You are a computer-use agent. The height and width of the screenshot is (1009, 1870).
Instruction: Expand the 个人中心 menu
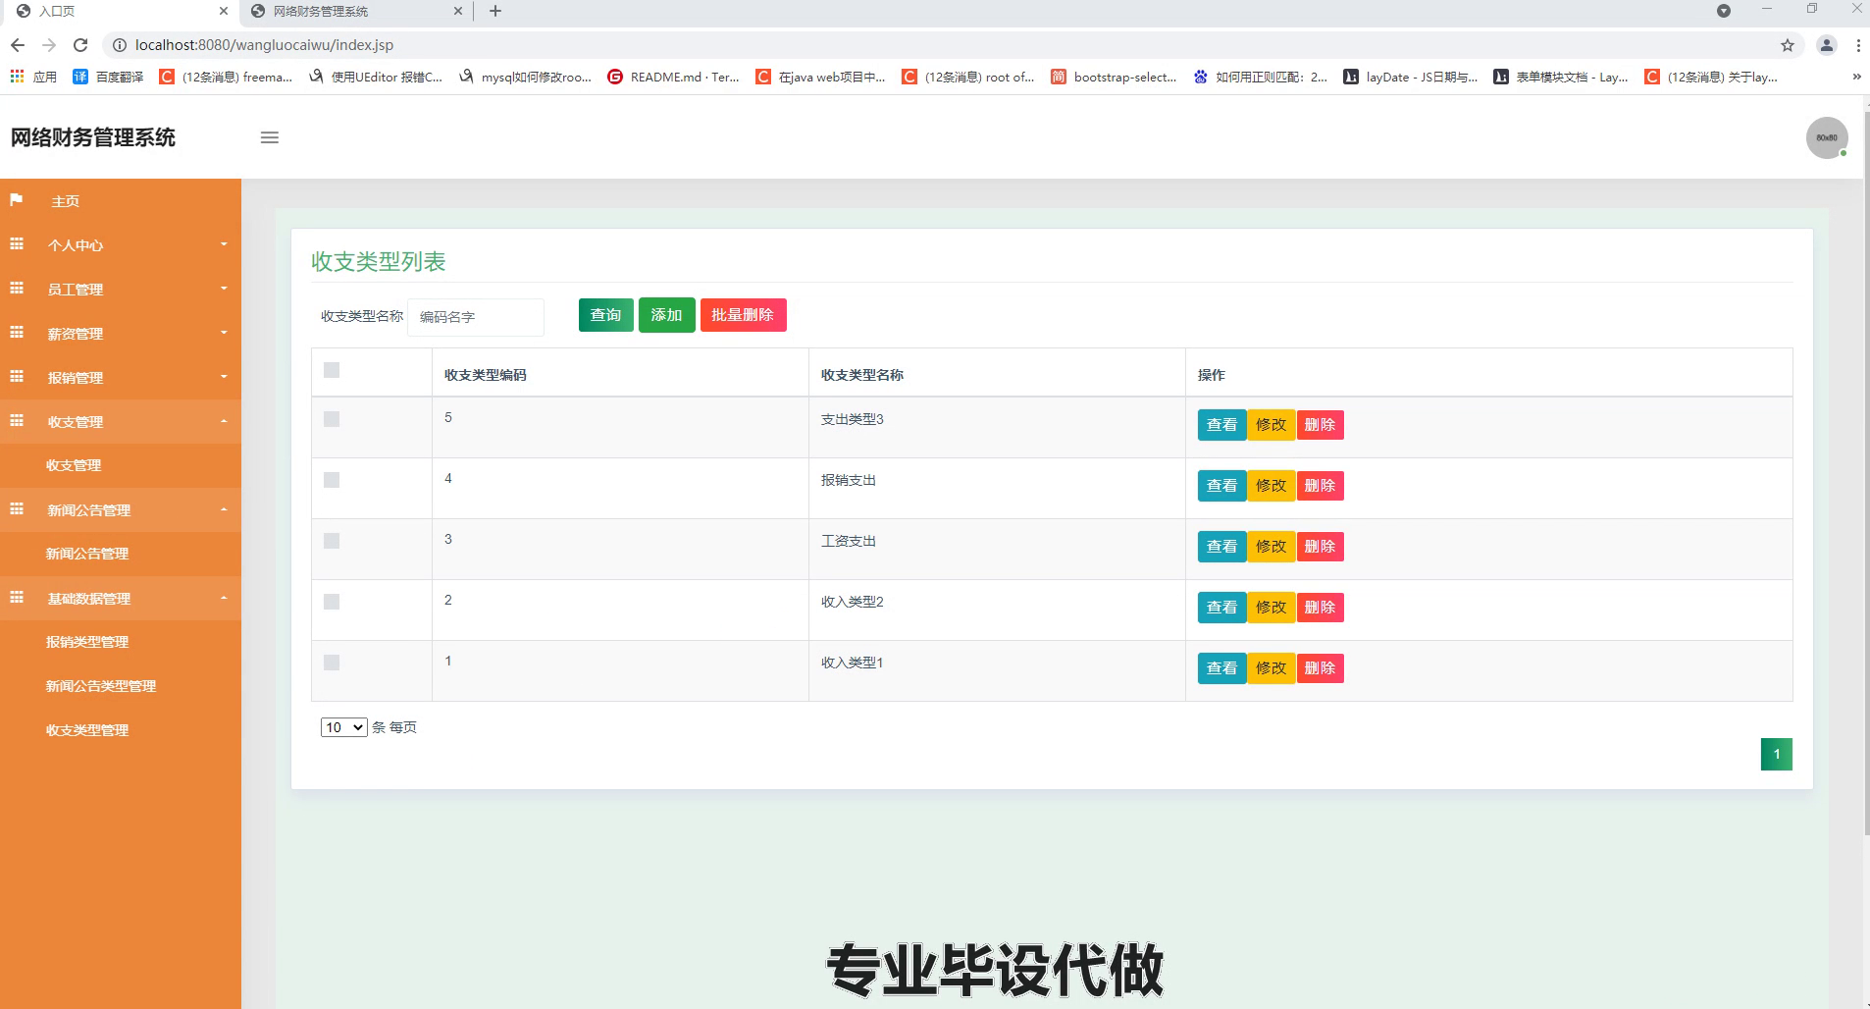tap(121, 244)
